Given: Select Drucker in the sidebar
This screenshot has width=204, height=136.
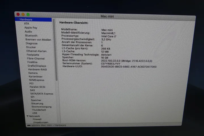Looking at the screenshot, I should pos(31,47).
